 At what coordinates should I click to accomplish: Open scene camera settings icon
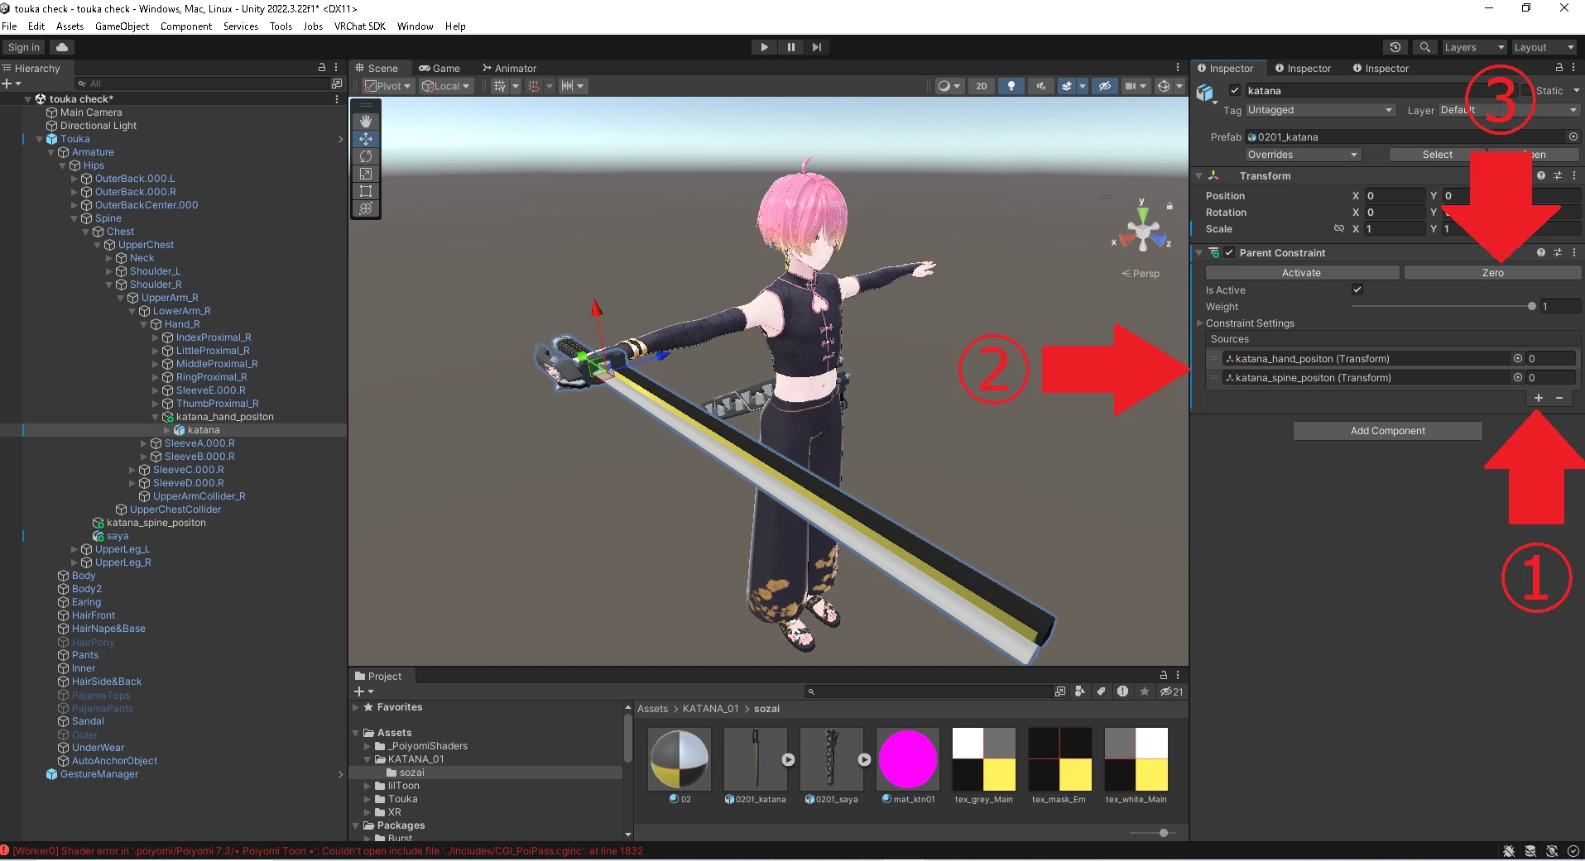pos(1131,86)
